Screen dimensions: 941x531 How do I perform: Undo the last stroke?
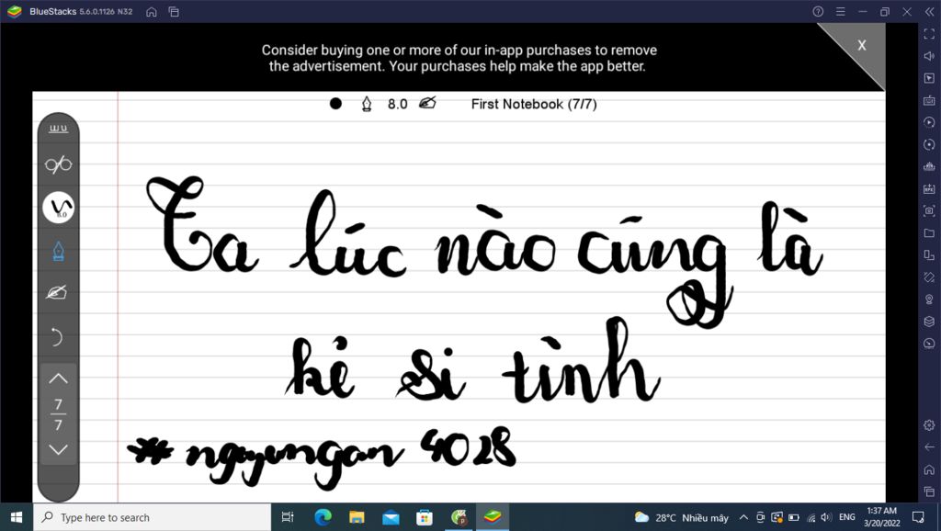tap(56, 337)
